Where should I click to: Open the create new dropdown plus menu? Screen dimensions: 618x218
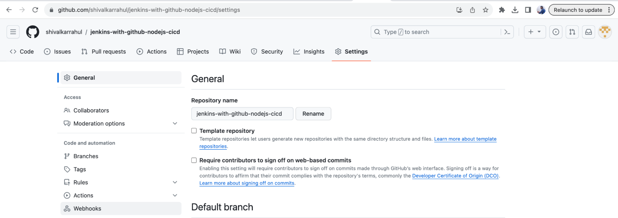click(x=535, y=32)
